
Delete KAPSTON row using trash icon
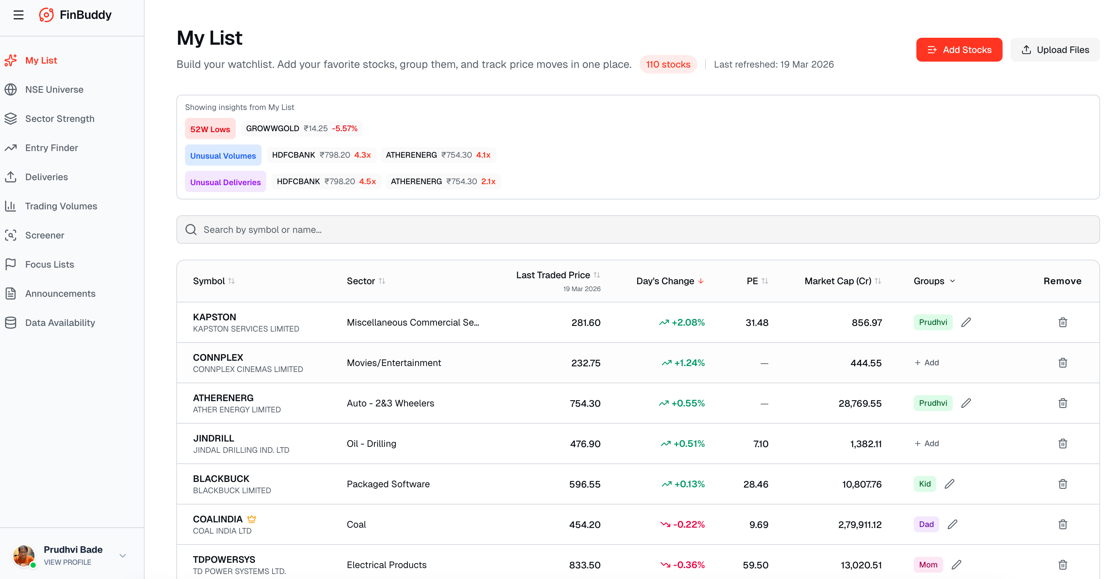[1062, 322]
